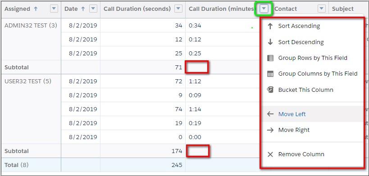Image resolution: width=369 pixels, height=176 pixels.
Task: Choose Sort Descending from the column menu
Action: tap(301, 42)
